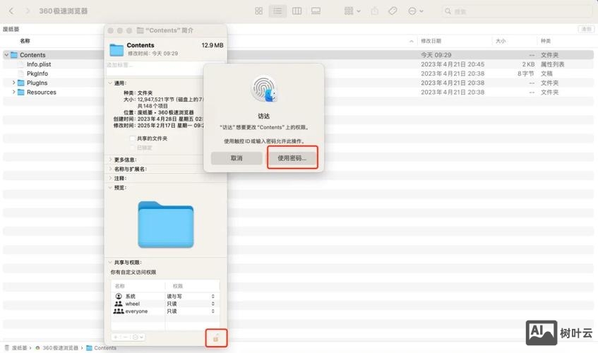This screenshot has width=598, height=353.
Task: Collapse the 通用 section in Info window
Action: click(110, 83)
